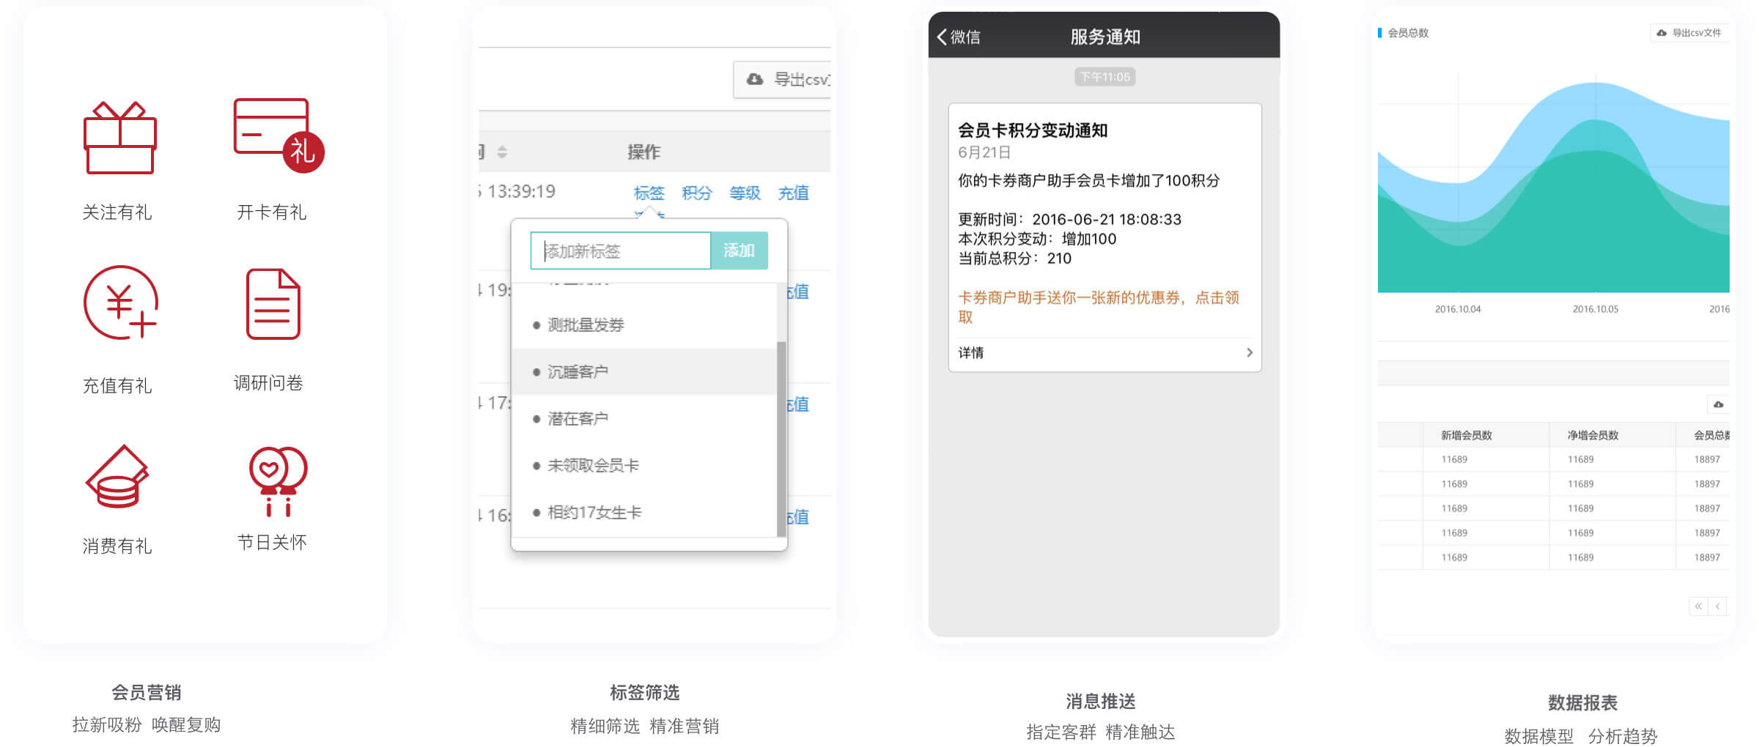
Task: Expand 详情 chevron in notification card
Action: pos(1249,352)
